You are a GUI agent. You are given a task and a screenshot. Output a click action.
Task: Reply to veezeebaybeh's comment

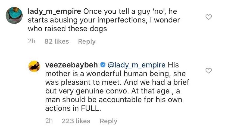[x=108, y=121]
